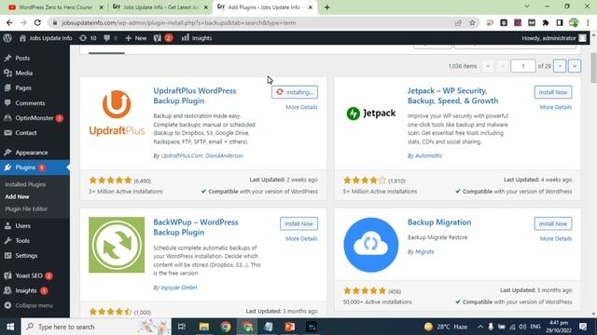The image size is (597, 335).
Task: Open the Howdy administrator account menu
Action: (x=554, y=38)
